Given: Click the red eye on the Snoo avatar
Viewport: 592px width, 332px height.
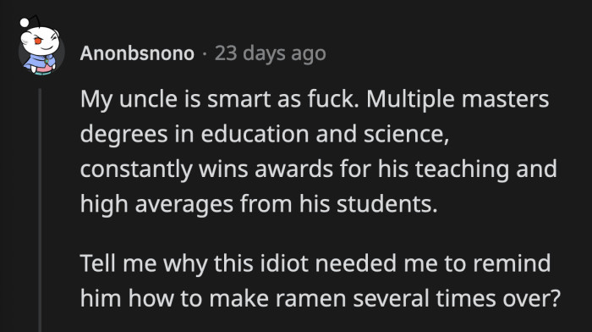Looking at the screenshot, I should pos(38,41).
